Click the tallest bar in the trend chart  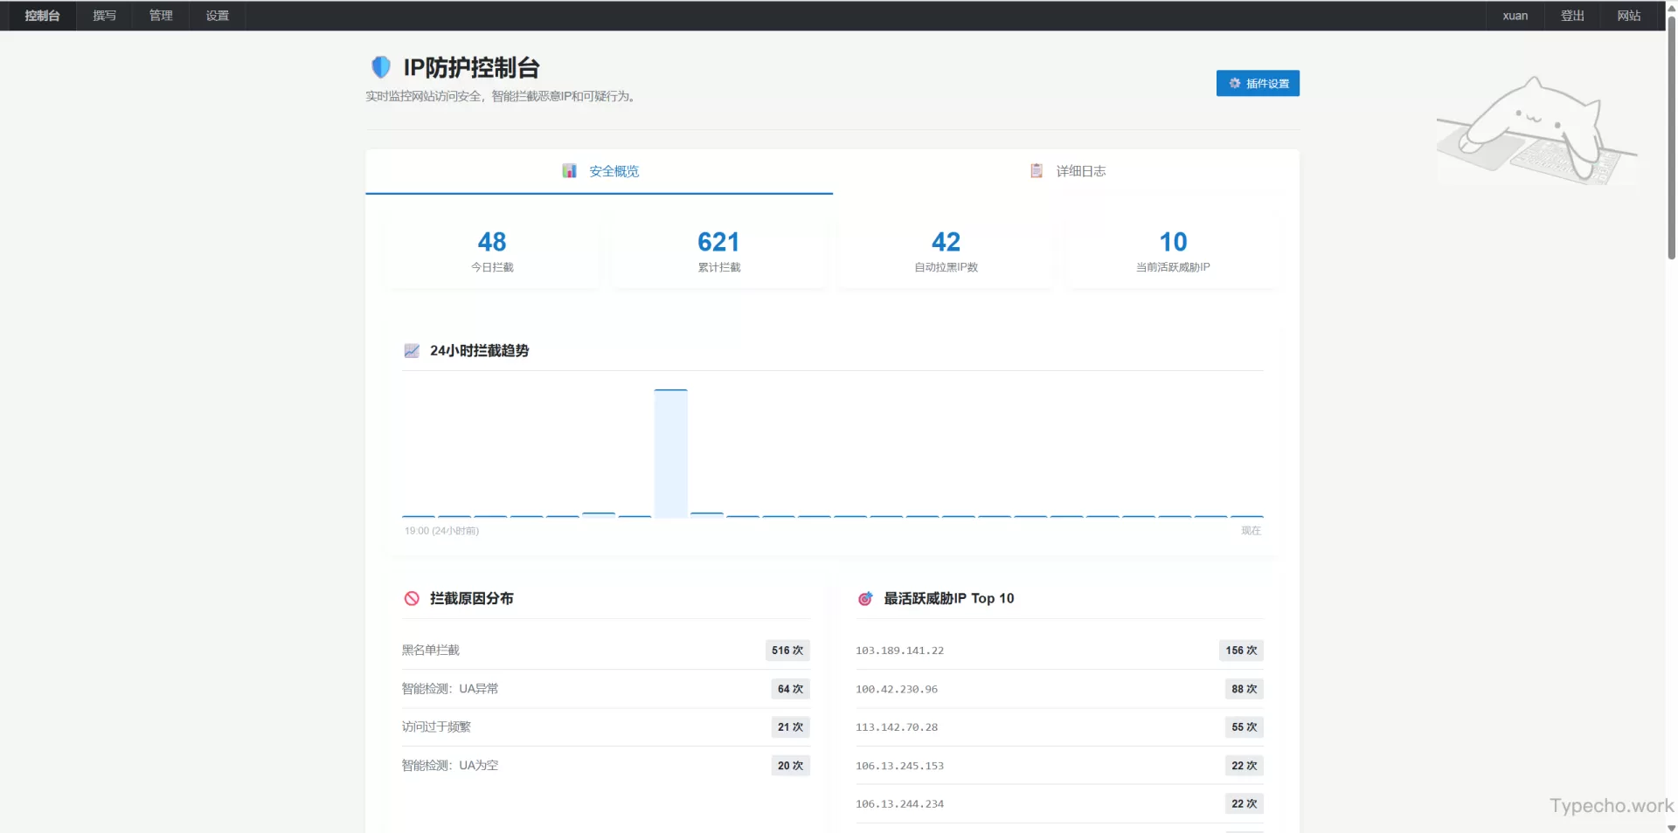[x=670, y=453]
